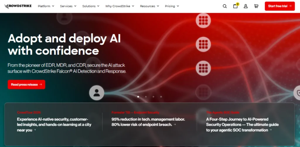The width and height of the screenshot is (300, 147).
Task: Expand the Resources menu
Action: tap(149, 6)
